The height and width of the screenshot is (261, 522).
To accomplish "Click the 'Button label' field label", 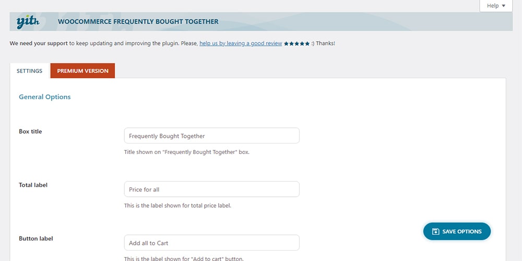I will [x=36, y=239].
